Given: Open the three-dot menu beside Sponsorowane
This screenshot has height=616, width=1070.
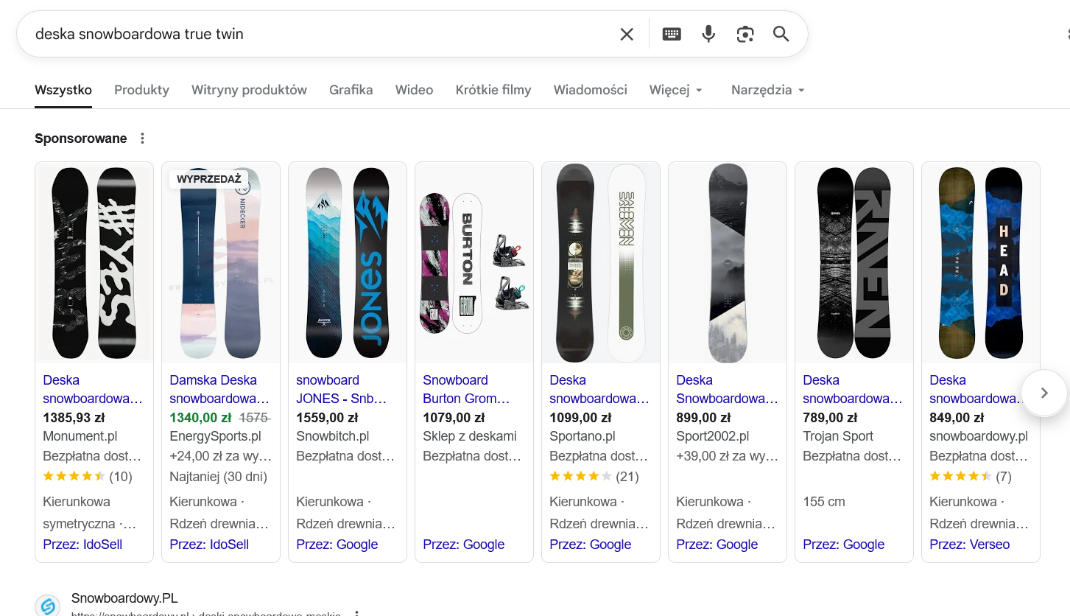Looking at the screenshot, I should pyautogui.click(x=143, y=139).
